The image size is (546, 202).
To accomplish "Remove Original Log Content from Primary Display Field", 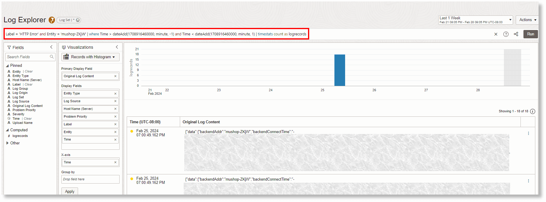I will 115,76.
